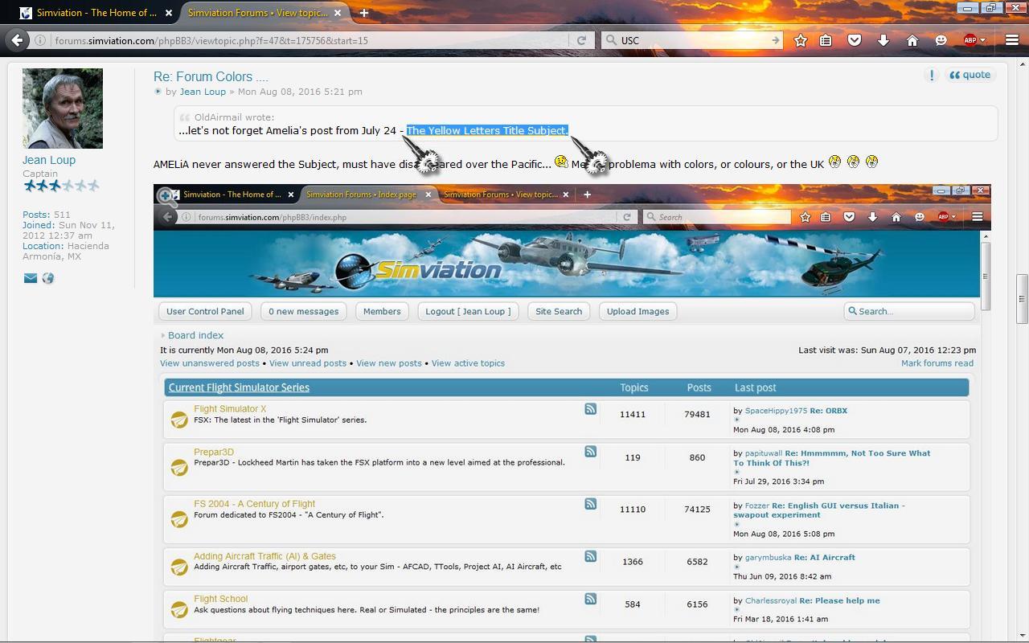
Task: Click the Adblock Plus ABP icon
Action: [x=970, y=40]
